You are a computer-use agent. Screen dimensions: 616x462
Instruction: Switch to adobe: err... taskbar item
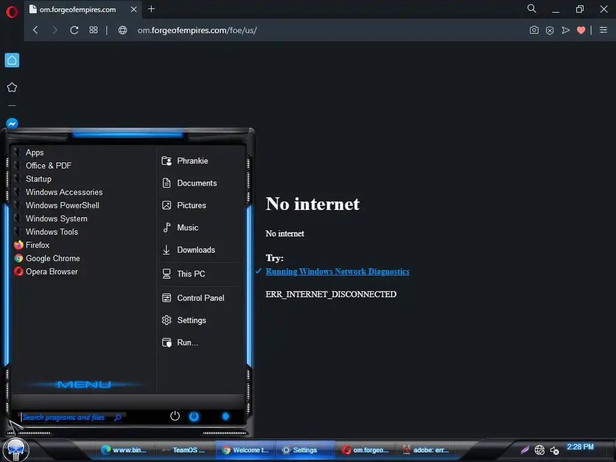425,450
